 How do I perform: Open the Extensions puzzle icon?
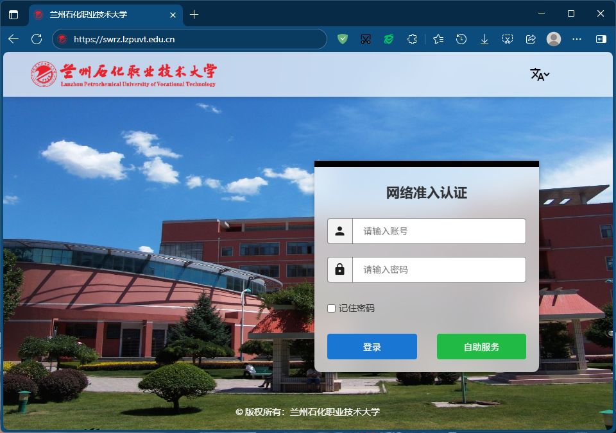pyautogui.click(x=412, y=39)
